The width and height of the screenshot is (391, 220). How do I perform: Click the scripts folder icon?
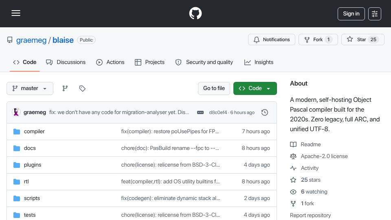click(x=16, y=198)
